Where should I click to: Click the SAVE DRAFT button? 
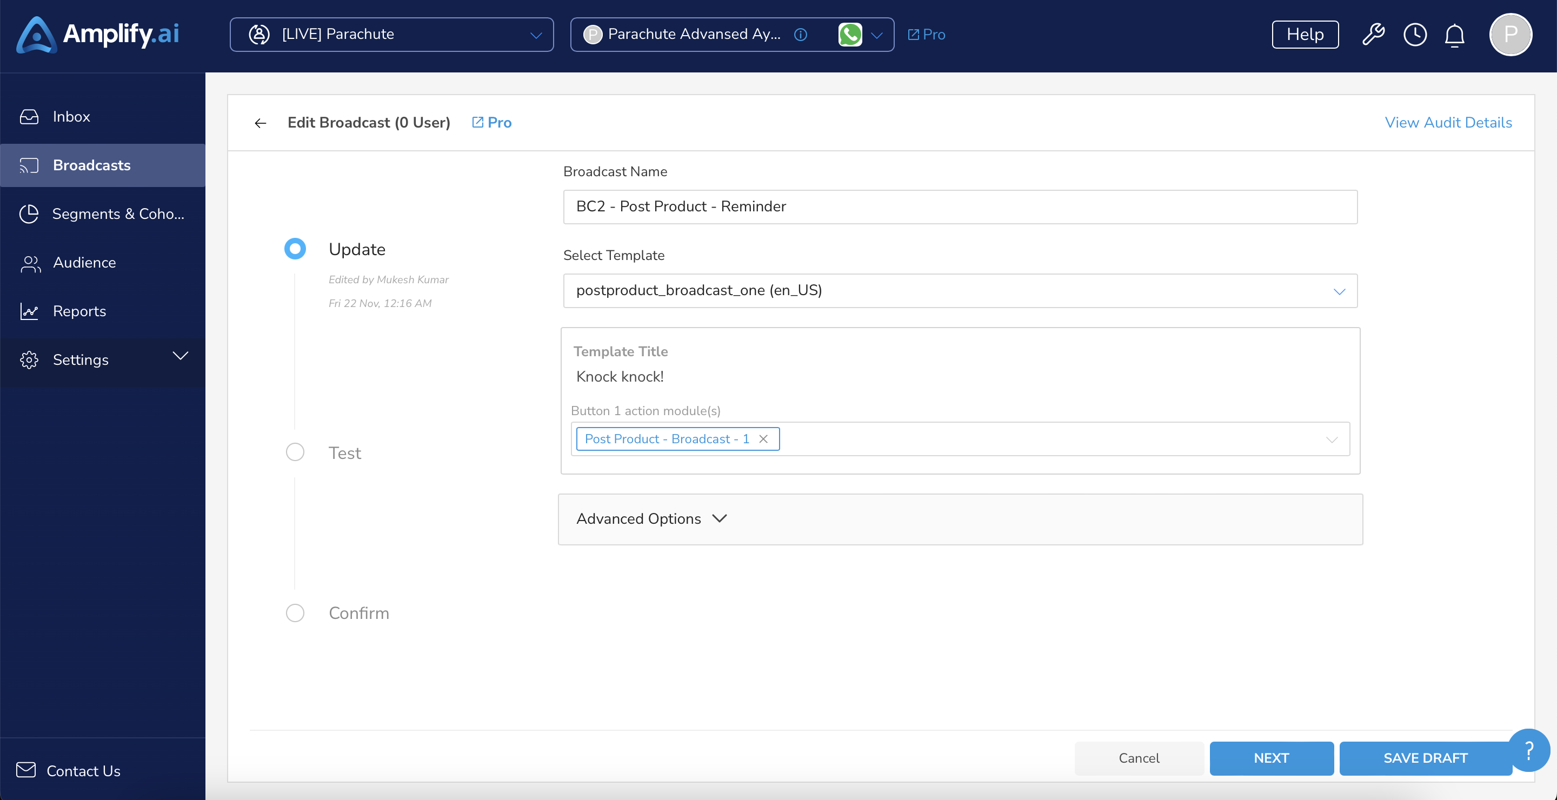click(x=1425, y=758)
